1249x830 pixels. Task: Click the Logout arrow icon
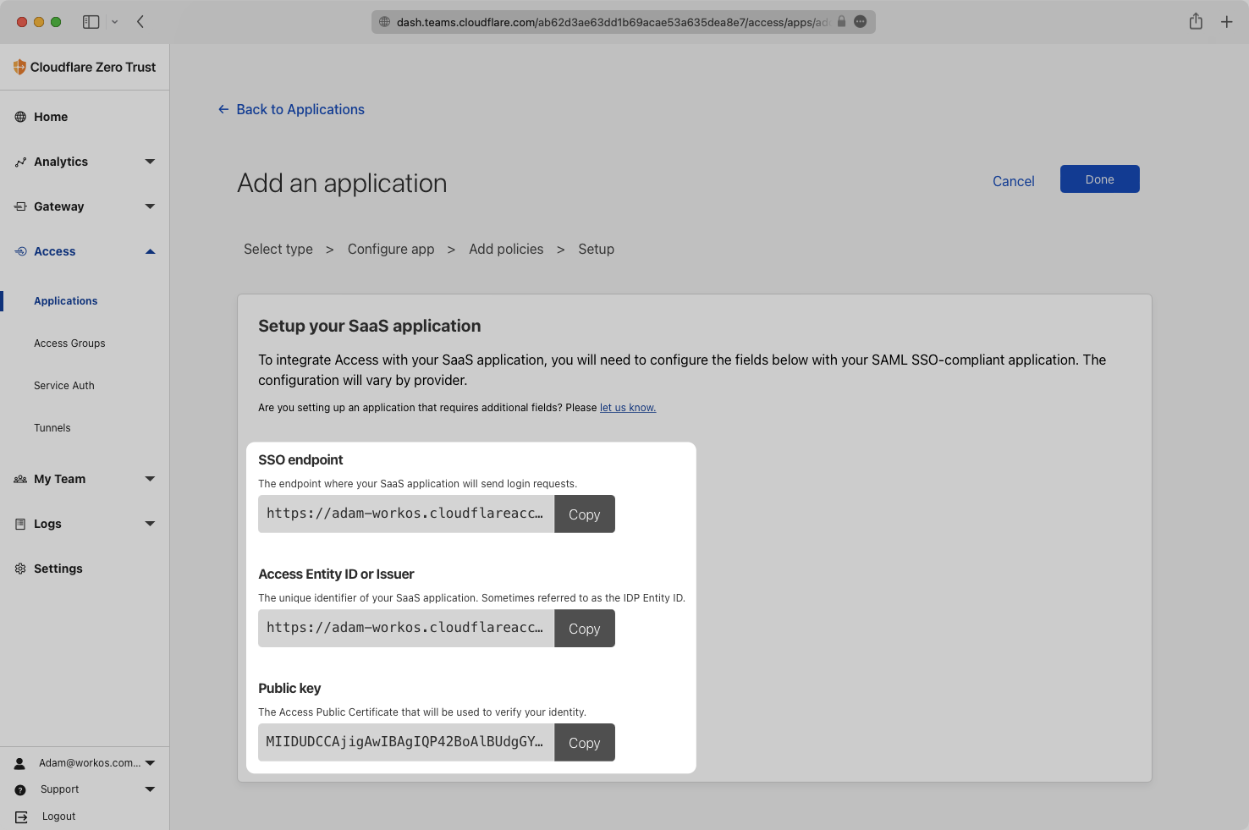20,816
